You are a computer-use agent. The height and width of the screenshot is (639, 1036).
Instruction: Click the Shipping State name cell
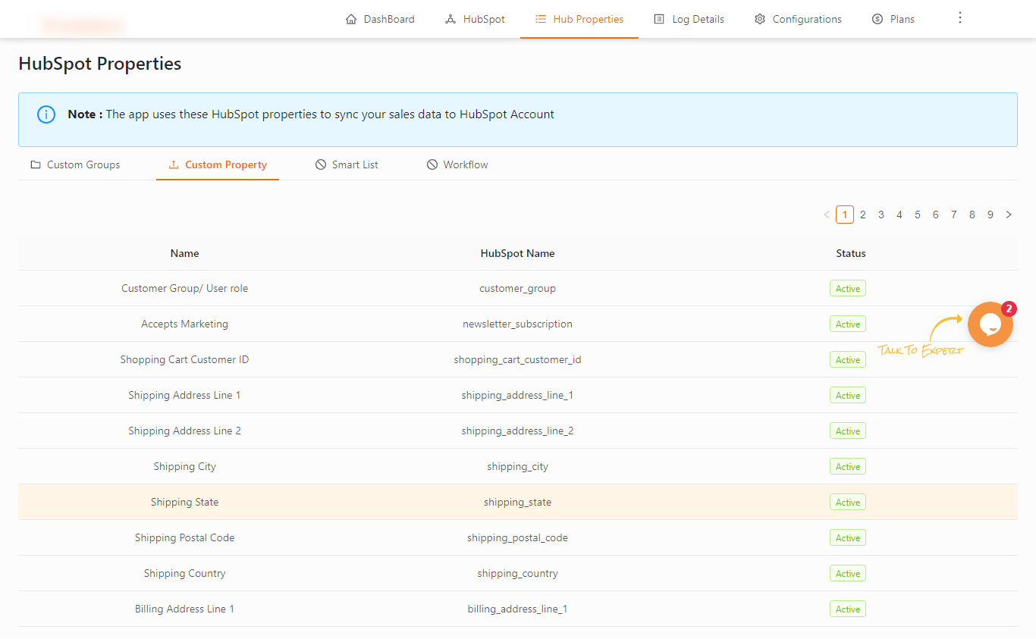tap(184, 502)
